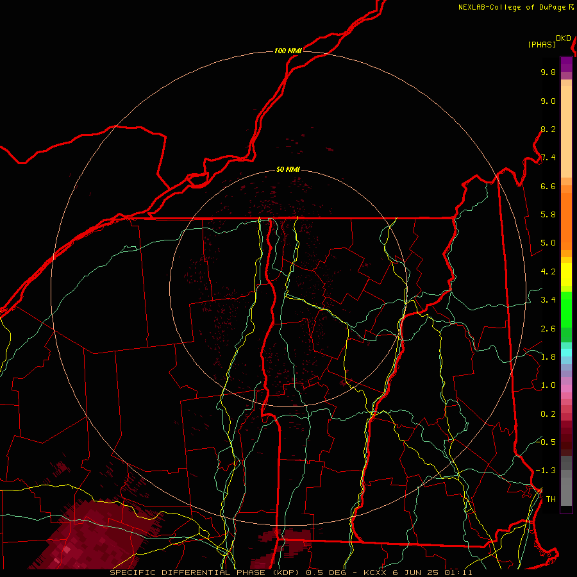Click the 9.8 value on color scale
Screen dimensions: 577x577
coord(548,72)
